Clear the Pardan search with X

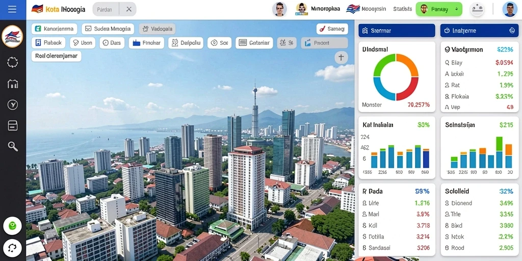pos(129,9)
